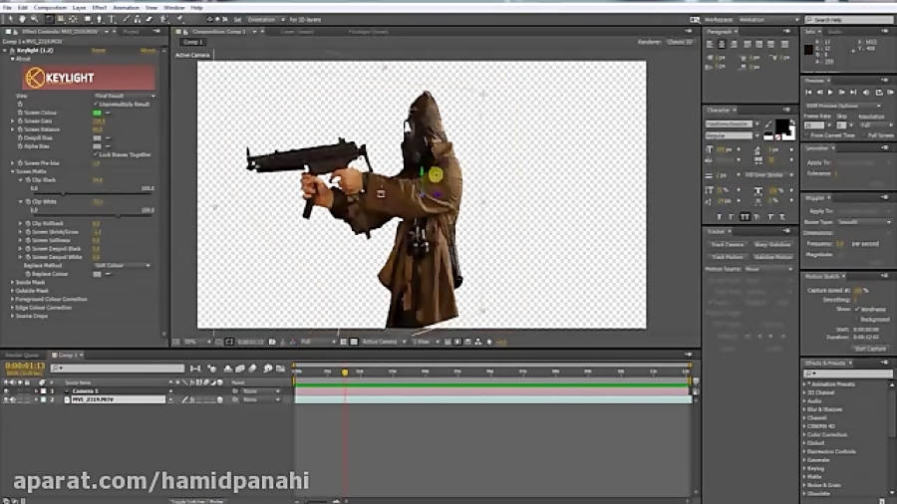
Task: Click the center text alignment icon
Action: pyautogui.click(x=722, y=44)
